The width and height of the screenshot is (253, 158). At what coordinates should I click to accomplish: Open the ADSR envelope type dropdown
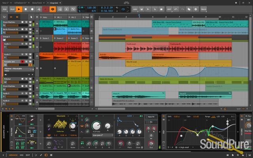[130, 116]
